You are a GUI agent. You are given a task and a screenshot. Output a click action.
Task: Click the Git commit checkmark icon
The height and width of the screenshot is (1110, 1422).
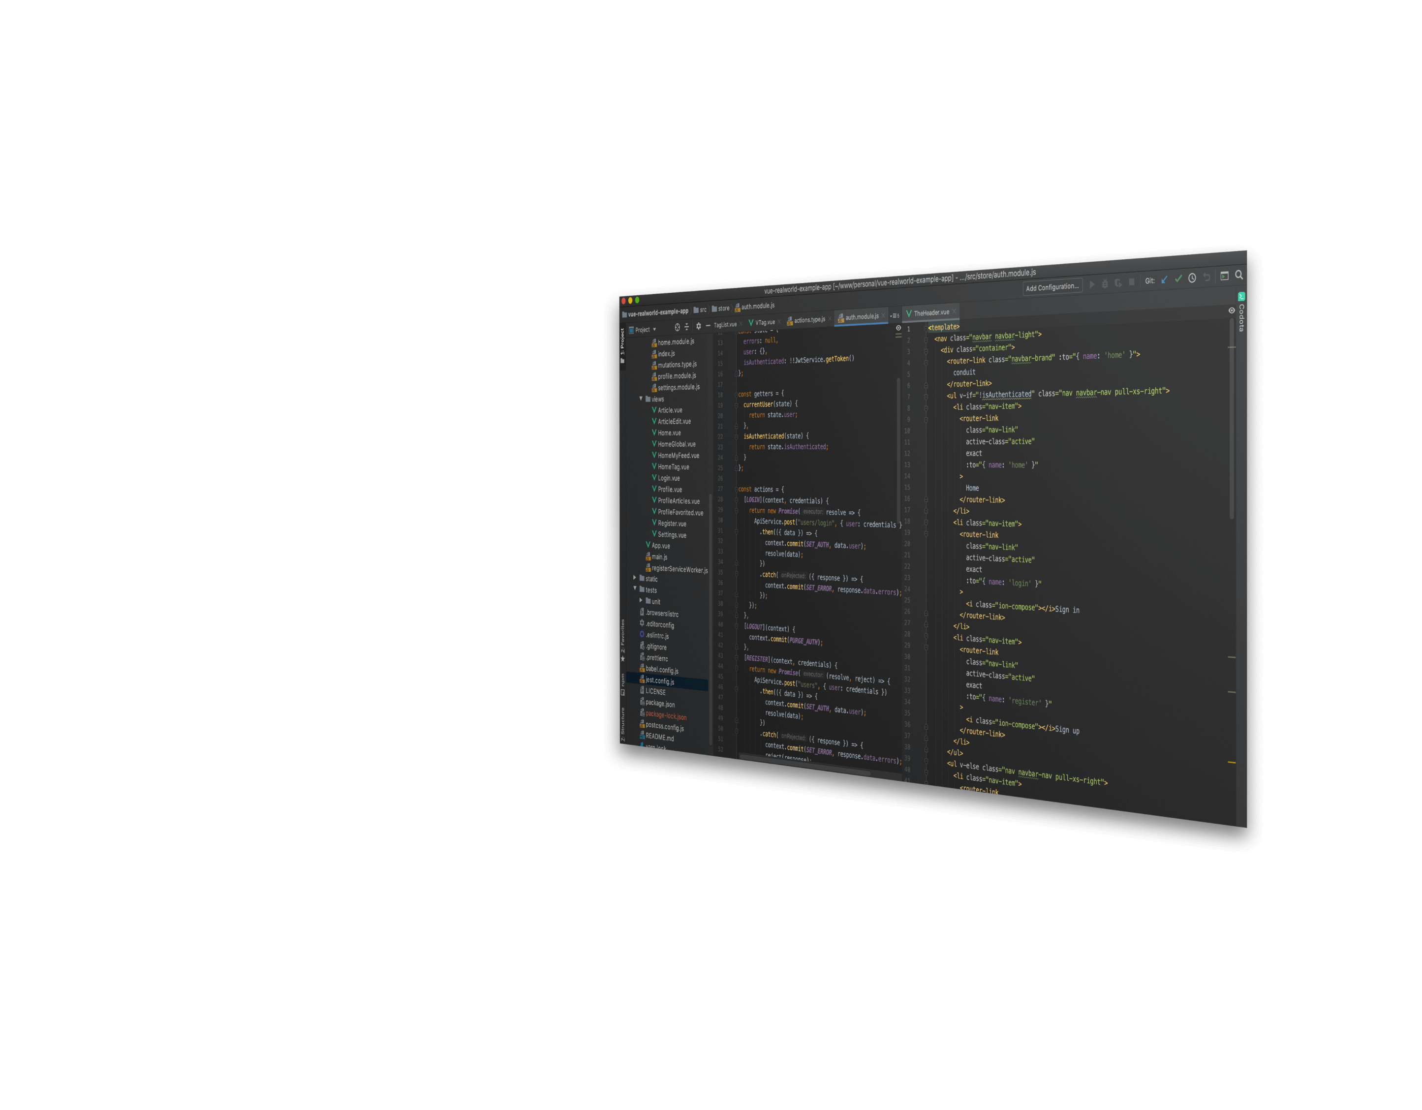[1178, 278]
